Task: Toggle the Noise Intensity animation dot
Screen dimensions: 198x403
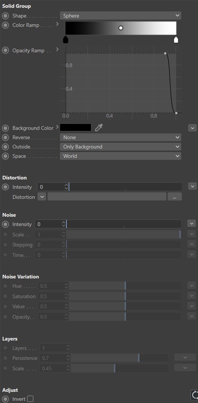Action: pos(5,224)
